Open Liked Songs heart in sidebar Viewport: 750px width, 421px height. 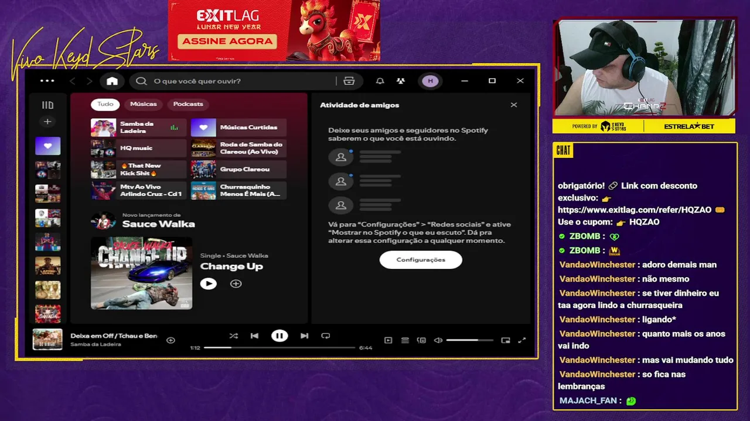(x=47, y=146)
